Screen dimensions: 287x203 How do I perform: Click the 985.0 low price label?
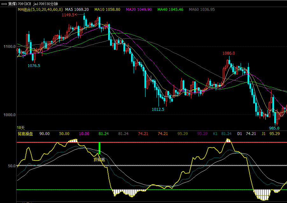click(274, 128)
